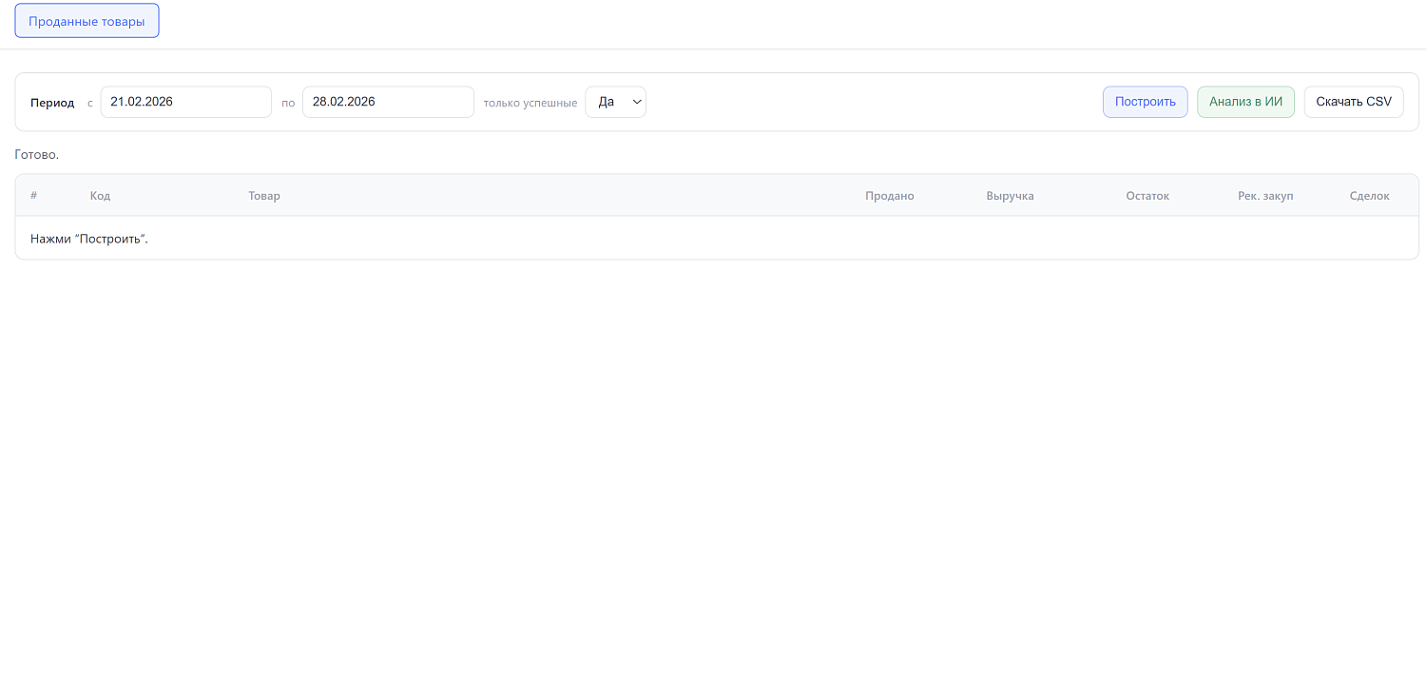The image size is (1426, 676).
Task: Click the Товар column header
Action: 264,196
